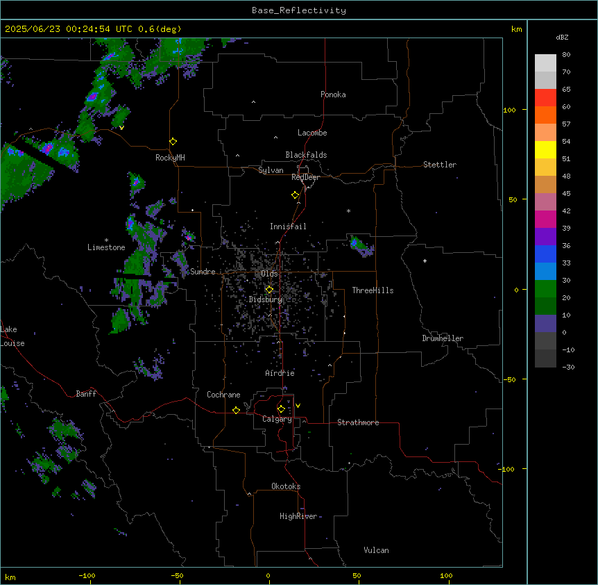Image resolution: width=598 pixels, height=585 pixels.
Task: Select the orange 60-57 dBZ legend band
Action: (545, 115)
